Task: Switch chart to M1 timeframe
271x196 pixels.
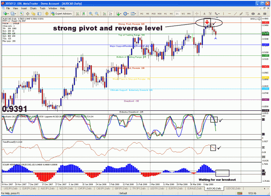Action: 142,14
